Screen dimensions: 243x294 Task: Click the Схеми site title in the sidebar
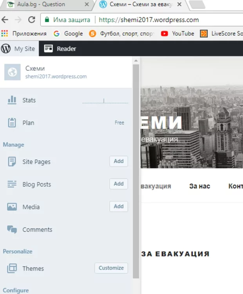[x=35, y=68]
